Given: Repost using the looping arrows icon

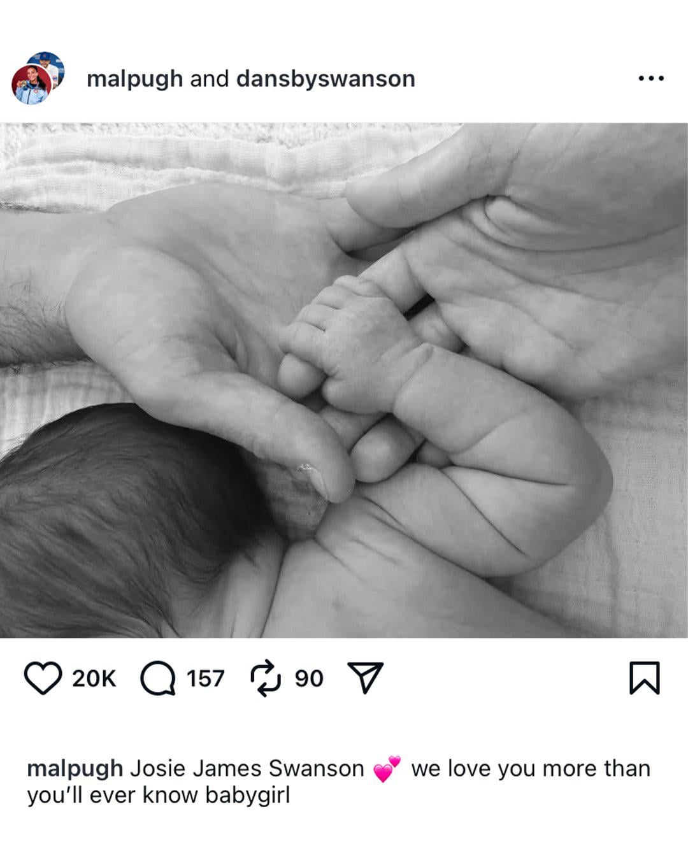Looking at the screenshot, I should tap(265, 678).
